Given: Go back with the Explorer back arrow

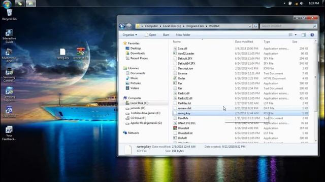Looking at the screenshot, I should click(122, 26).
